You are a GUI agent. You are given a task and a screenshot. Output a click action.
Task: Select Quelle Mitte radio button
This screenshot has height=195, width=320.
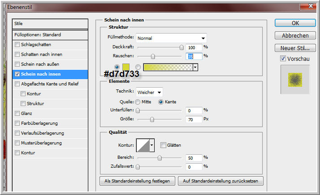[x=138, y=102]
